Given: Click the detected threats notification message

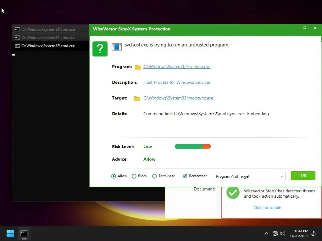Looking at the screenshot, I should 280,194.
